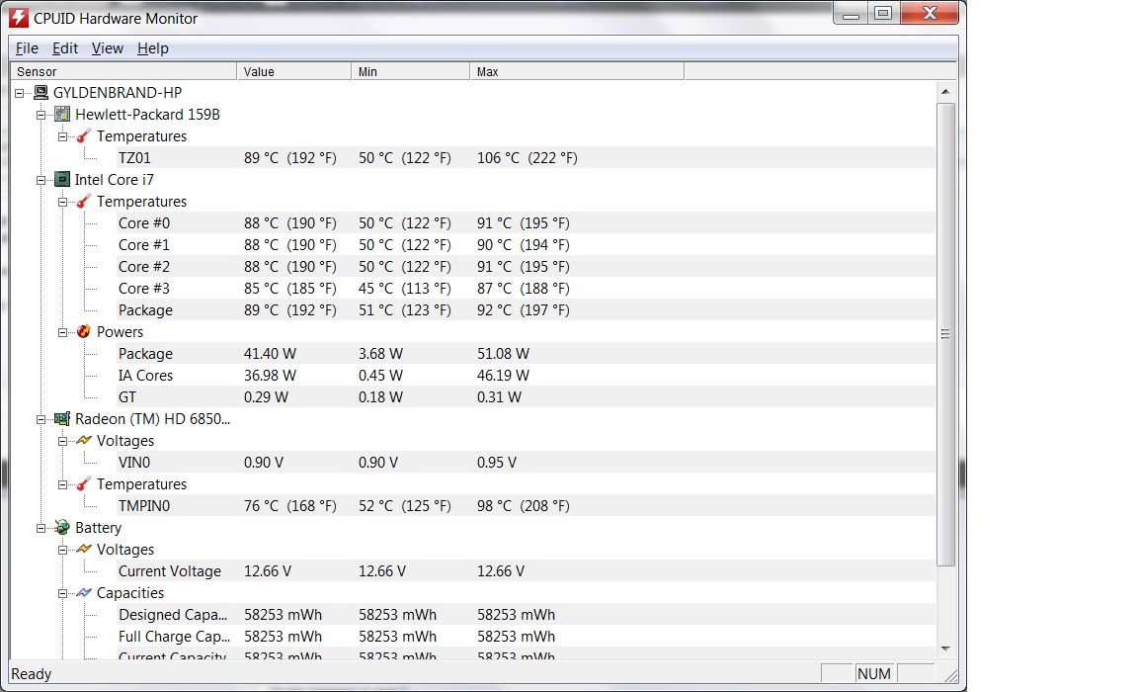Click the scrollbar down arrow

pos(945,649)
